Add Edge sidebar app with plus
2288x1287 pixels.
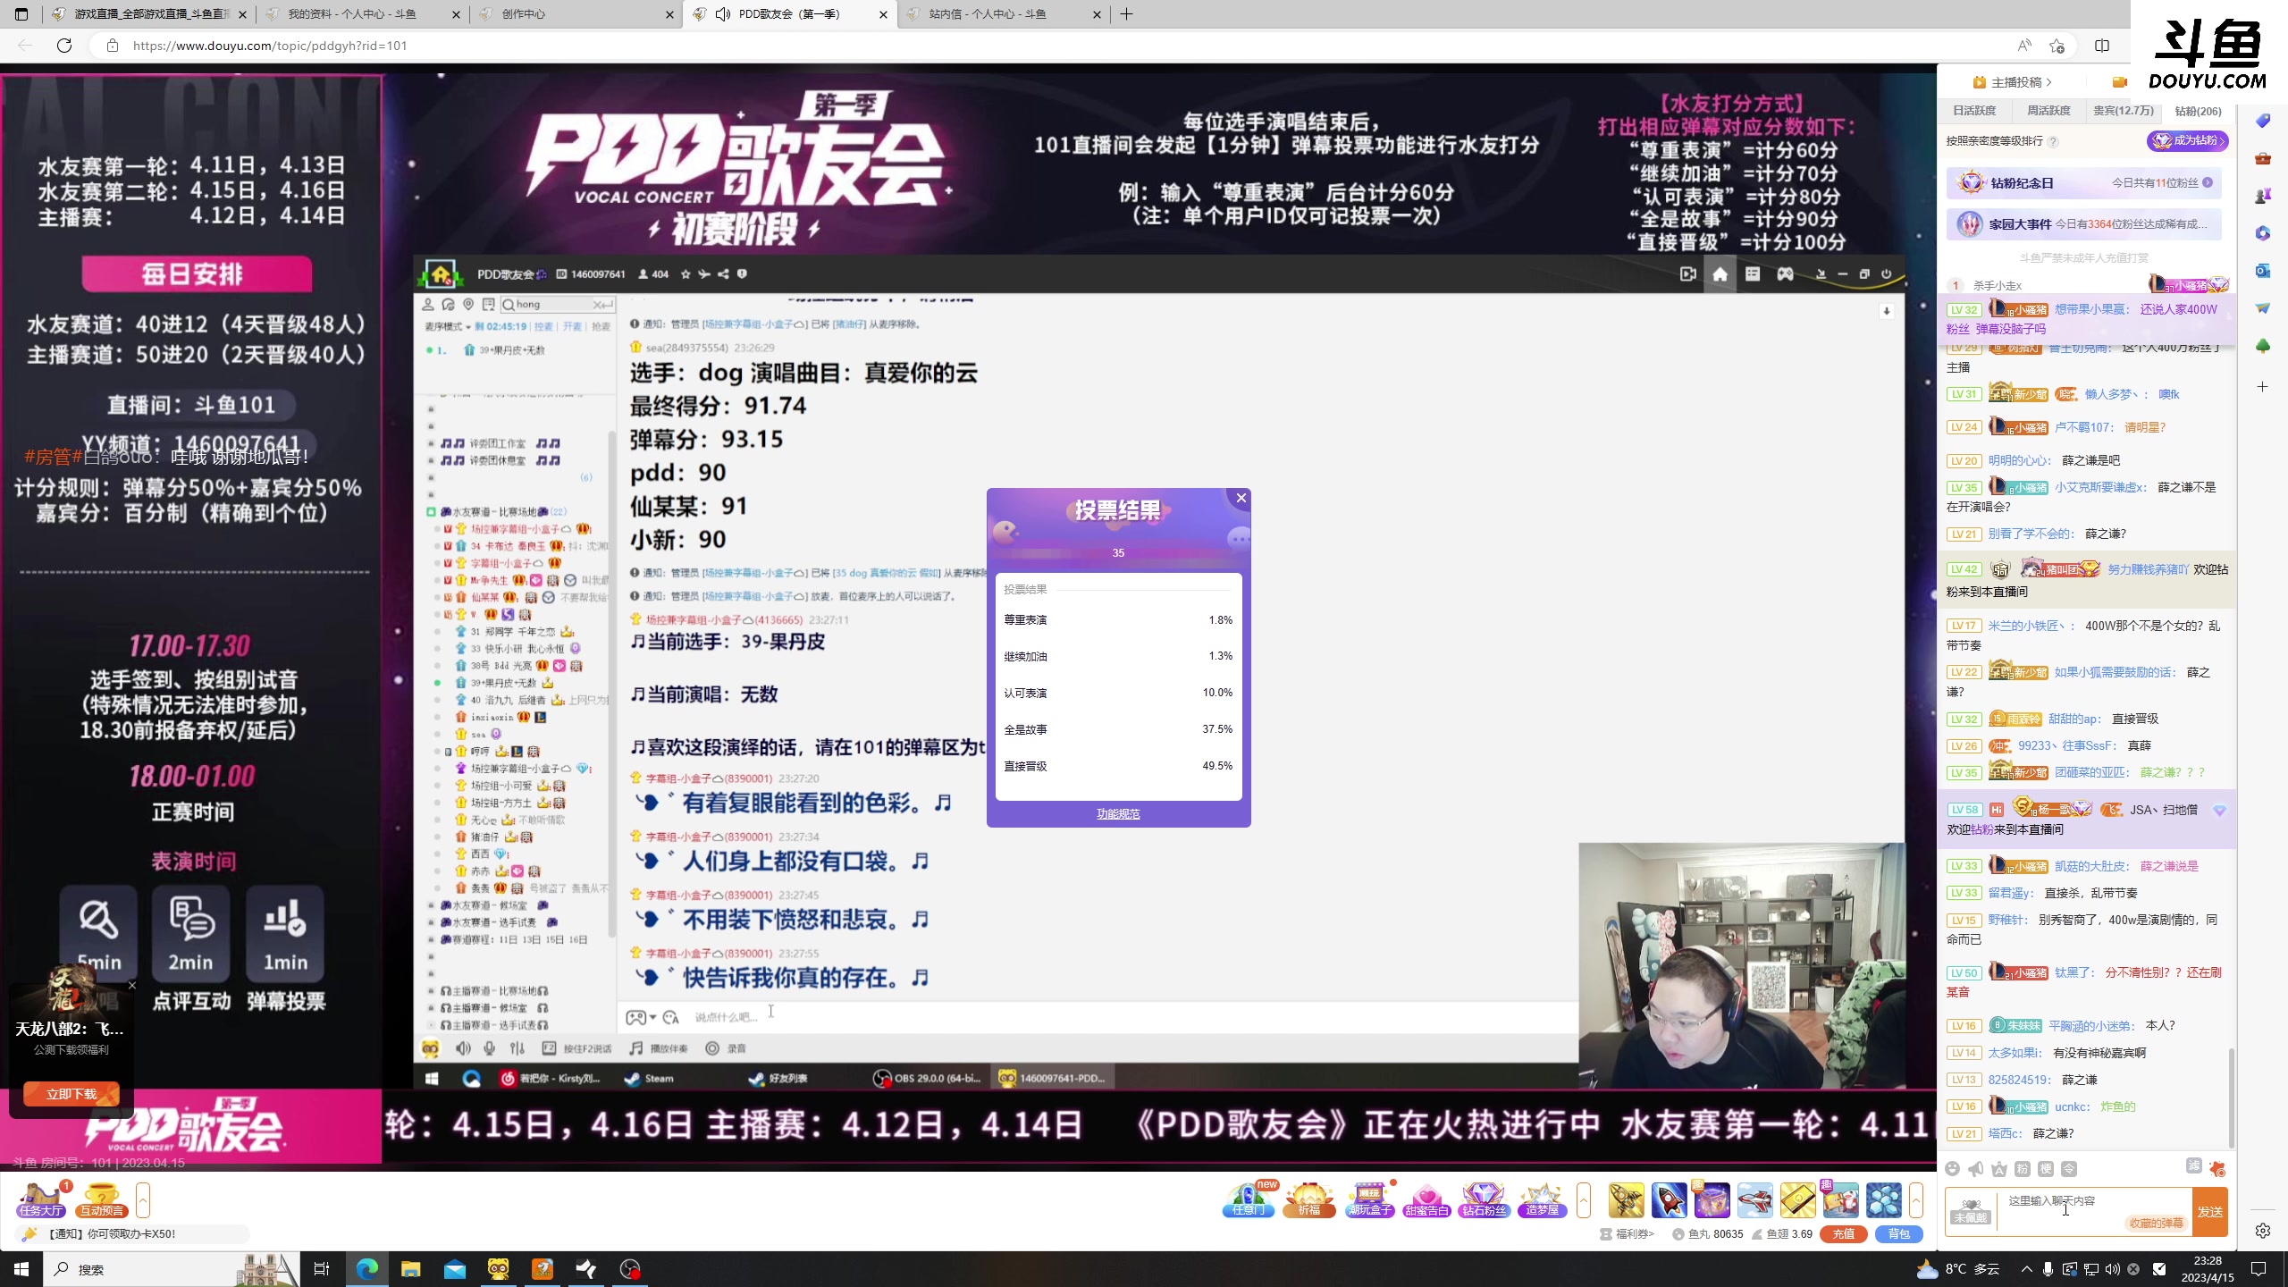pyautogui.click(x=2263, y=387)
